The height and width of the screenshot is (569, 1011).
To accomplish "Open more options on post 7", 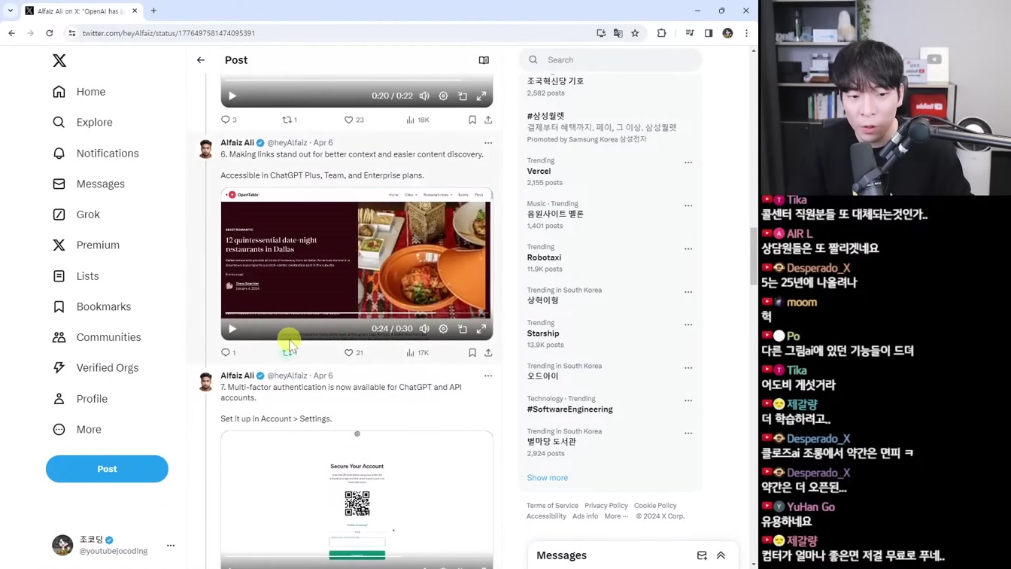I will pos(488,376).
